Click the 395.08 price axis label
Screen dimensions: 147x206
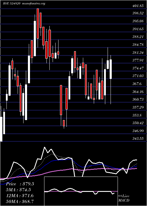[138, 21]
